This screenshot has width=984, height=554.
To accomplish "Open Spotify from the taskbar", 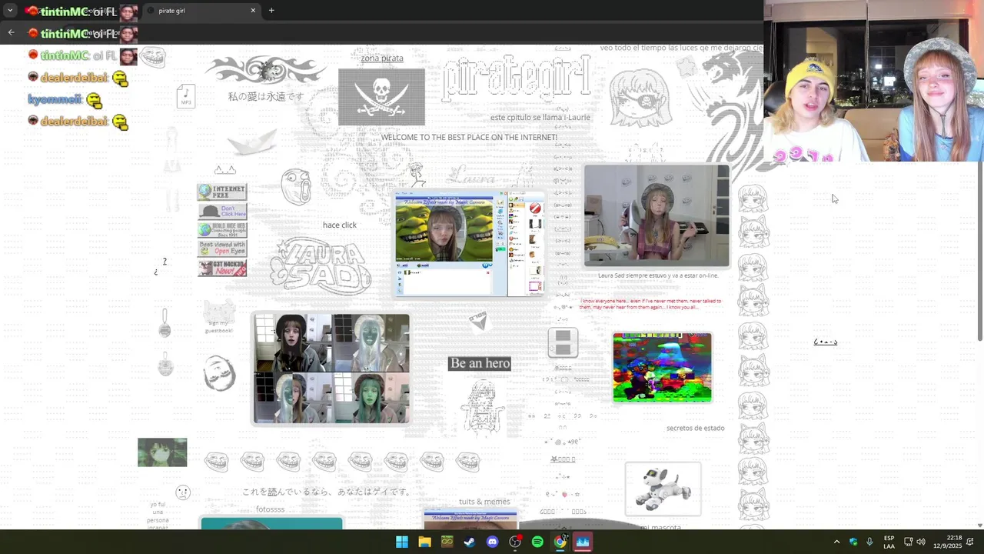I will coord(537,542).
